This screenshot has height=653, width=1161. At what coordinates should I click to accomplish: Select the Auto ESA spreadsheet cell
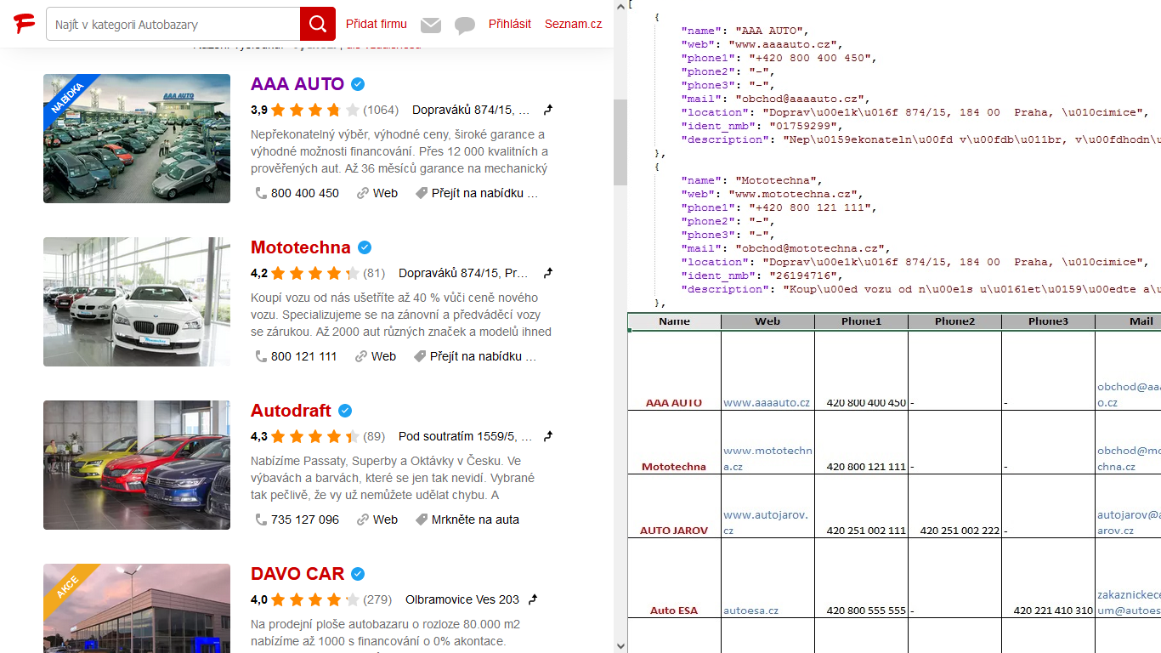click(674, 578)
